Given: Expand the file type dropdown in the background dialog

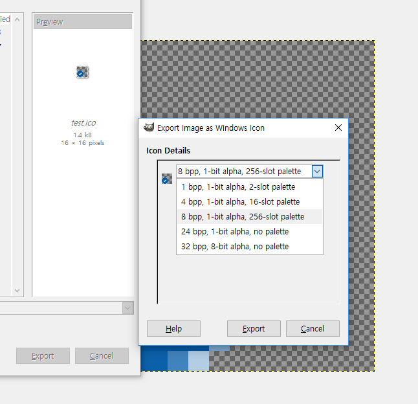Looking at the screenshot, I should pyautogui.click(x=127, y=308).
